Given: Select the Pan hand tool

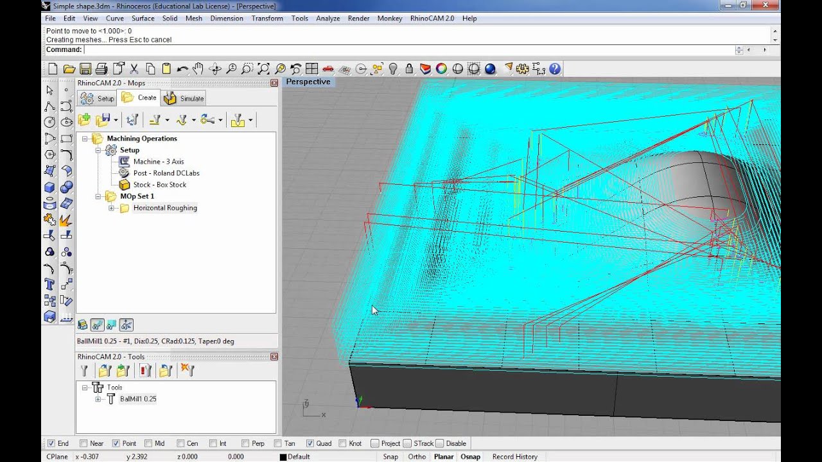Looking at the screenshot, I should 198,69.
